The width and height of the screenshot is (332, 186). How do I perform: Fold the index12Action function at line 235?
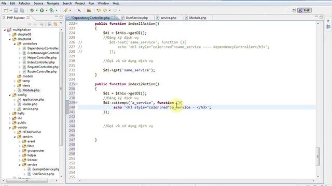pyautogui.click(x=76, y=84)
